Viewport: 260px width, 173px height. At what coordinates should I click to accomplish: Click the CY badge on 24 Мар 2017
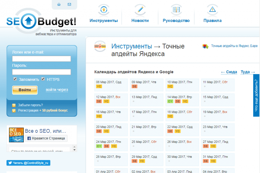coord(99,146)
